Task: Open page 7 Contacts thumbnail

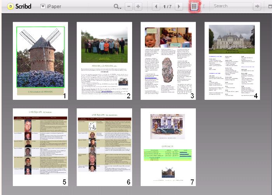Action: click(168, 147)
